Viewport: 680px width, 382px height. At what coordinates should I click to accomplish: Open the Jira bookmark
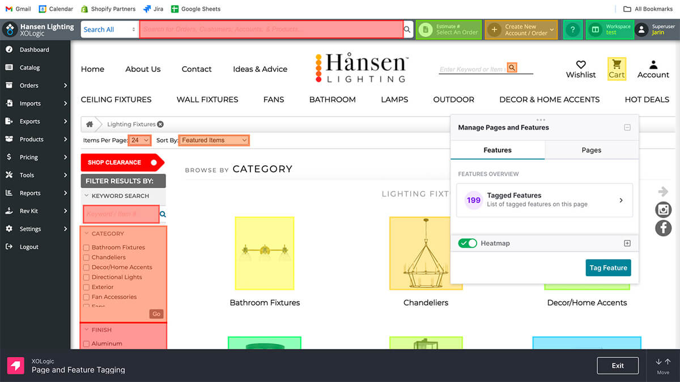(x=153, y=9)
